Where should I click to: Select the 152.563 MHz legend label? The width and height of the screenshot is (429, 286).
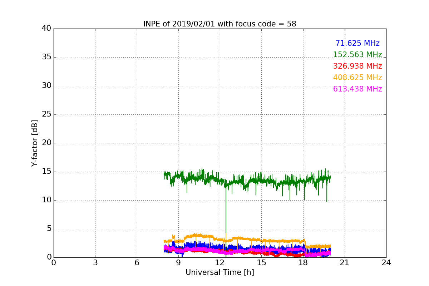(357, 55)
